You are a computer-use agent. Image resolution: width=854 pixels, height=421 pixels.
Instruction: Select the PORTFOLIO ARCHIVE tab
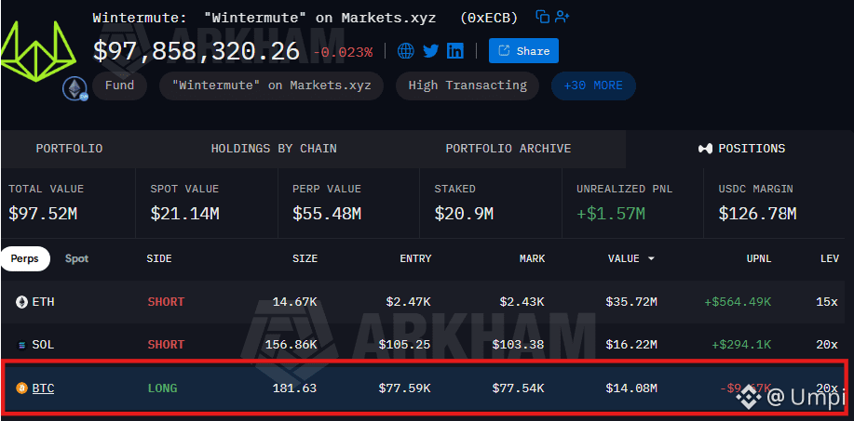508,149
